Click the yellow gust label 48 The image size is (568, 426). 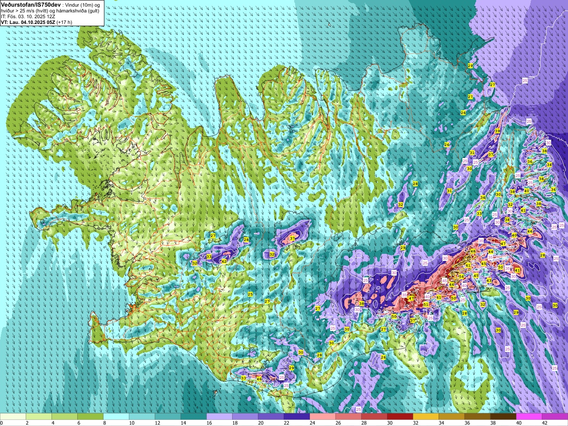(x=473, y=251)
